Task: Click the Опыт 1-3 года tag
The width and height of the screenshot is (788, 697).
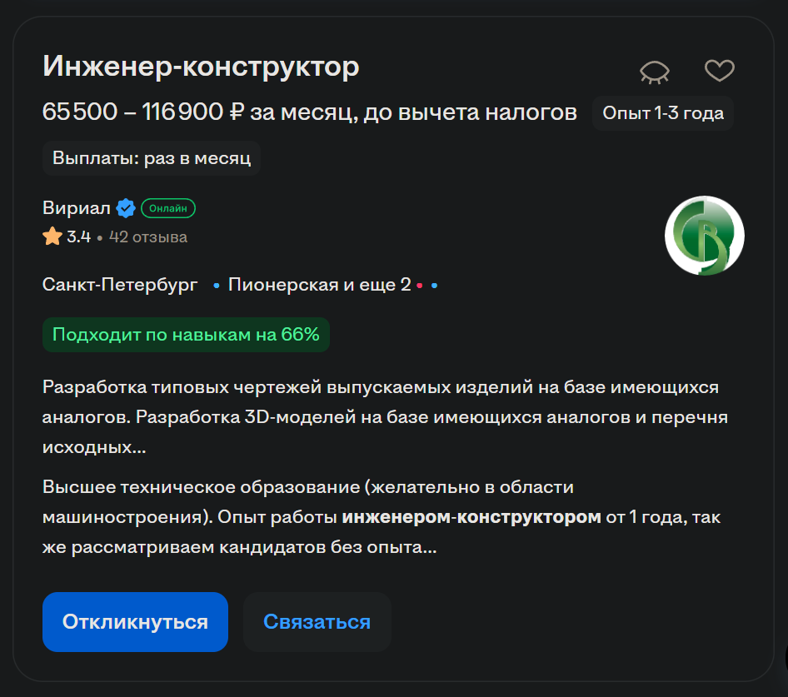Action: click(x=663, y=113)
